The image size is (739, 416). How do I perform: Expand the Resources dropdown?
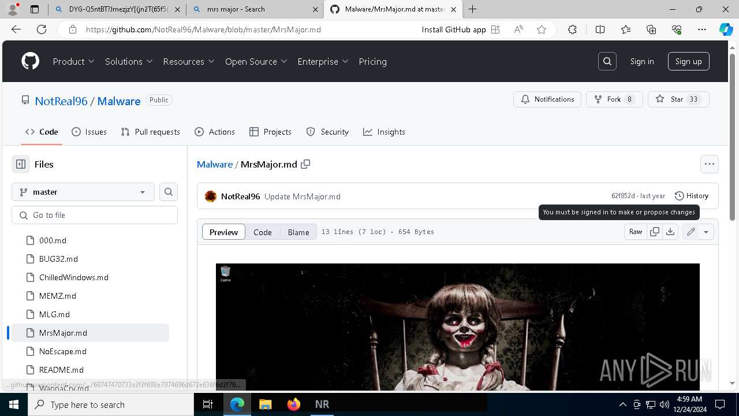point(189,61)
